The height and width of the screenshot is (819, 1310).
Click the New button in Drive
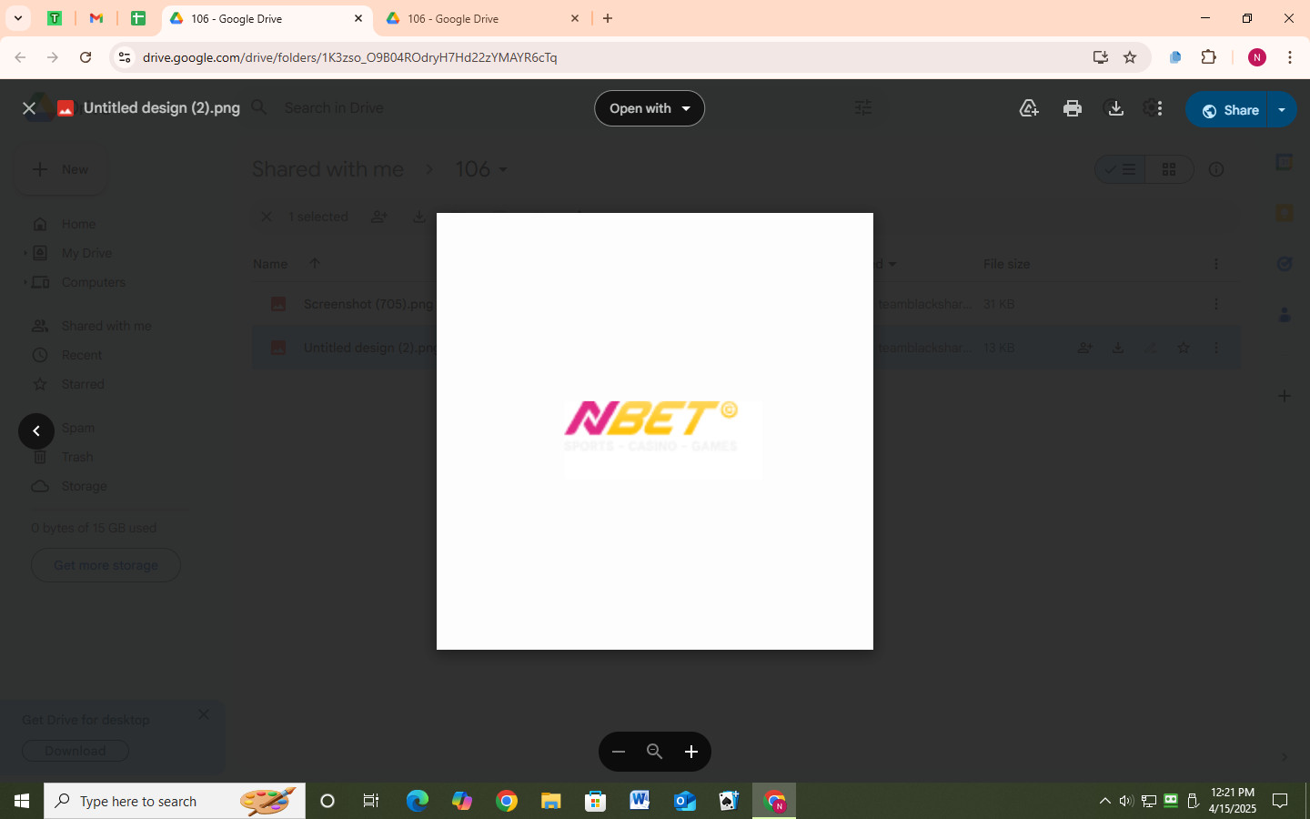pos(61,169)
